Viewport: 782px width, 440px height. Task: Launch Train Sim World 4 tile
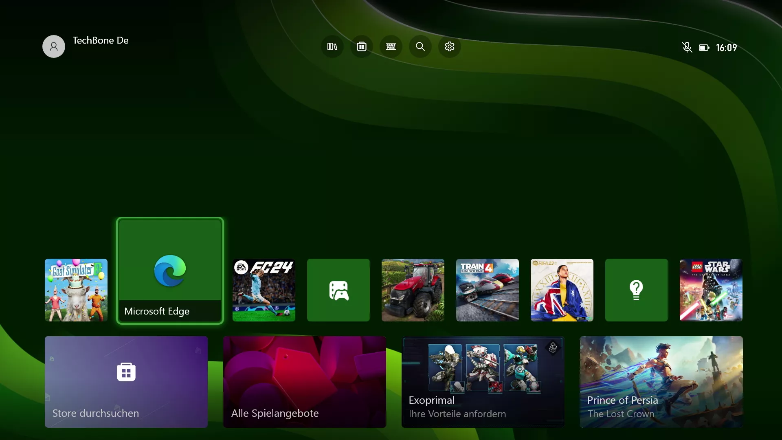pos(488,290)
